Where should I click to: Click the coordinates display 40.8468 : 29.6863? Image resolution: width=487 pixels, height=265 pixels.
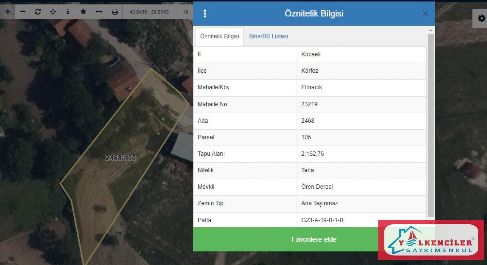(x=149, y=12)
